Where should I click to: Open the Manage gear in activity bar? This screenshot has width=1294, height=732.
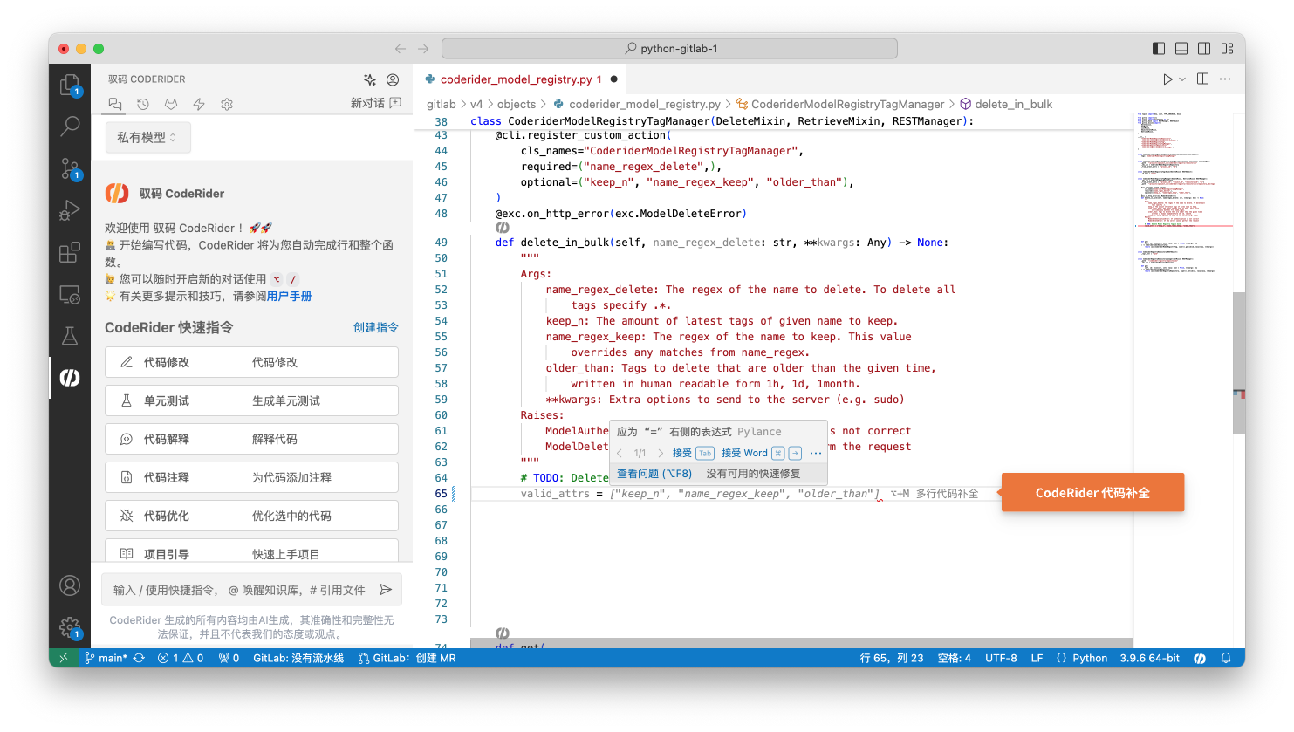click(70, 627)
